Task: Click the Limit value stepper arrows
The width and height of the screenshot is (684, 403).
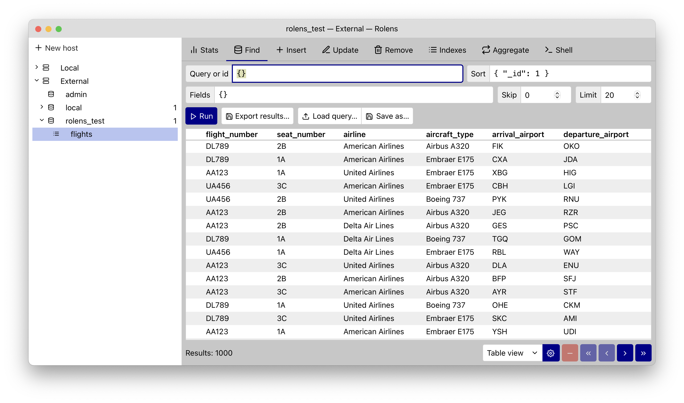Action: coord(637,95)
